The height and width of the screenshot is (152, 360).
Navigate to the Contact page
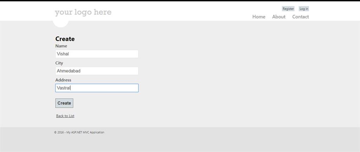click(301, 17)
